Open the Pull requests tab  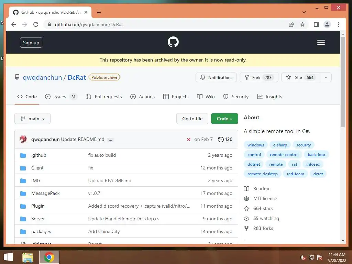click(104, 97)
